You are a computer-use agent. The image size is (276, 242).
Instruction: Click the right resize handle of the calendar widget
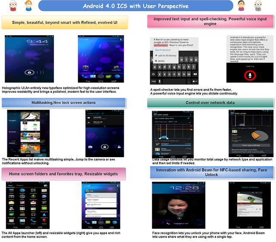(117, 203)
